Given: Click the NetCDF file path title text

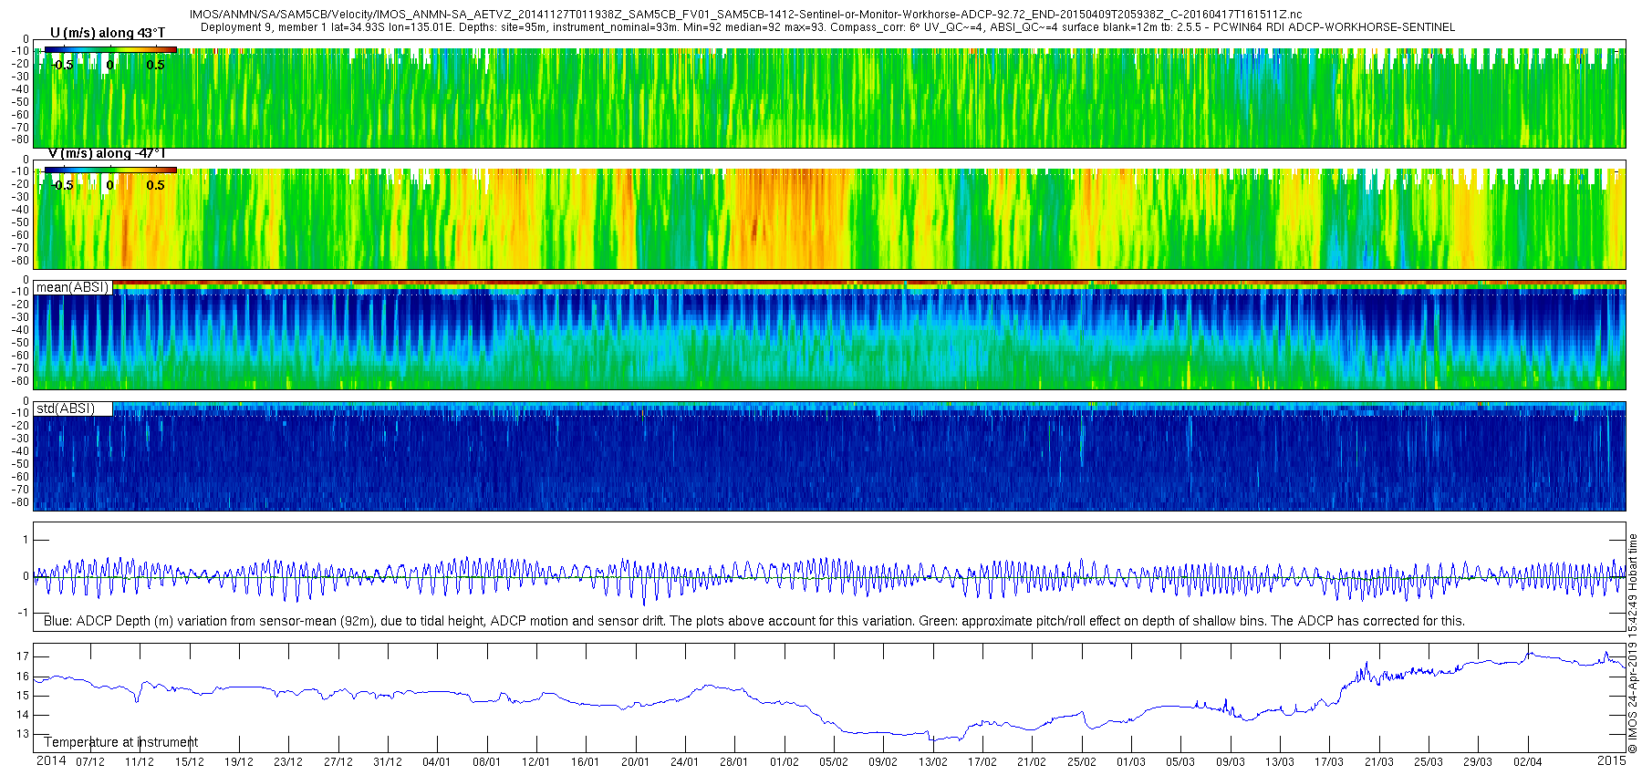Looking at the screenshot, I should click(x=745, y=15).
